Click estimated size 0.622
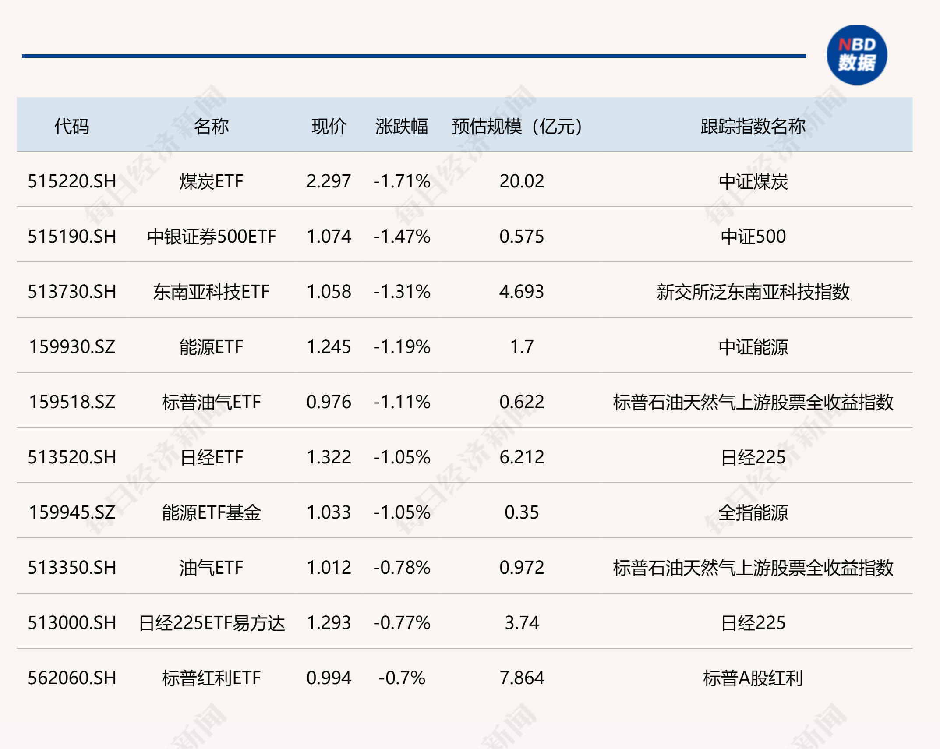 click(522, 402)
